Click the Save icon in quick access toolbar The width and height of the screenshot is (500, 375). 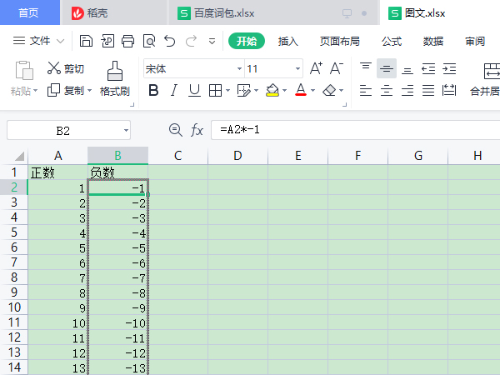[x=86, y=41]
